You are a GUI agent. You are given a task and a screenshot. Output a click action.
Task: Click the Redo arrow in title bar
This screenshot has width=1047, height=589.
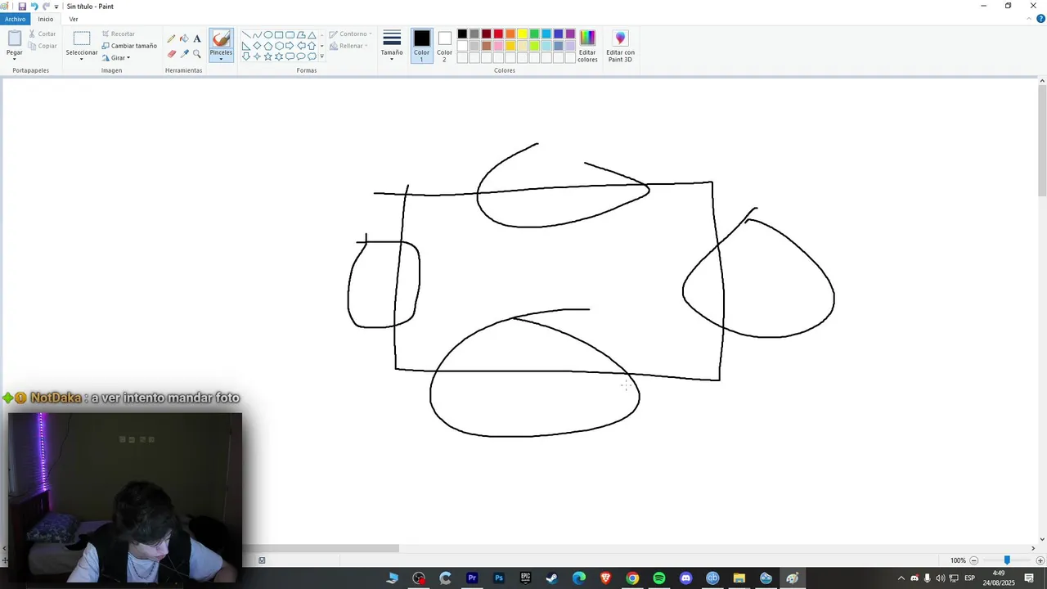click(46, 6)
